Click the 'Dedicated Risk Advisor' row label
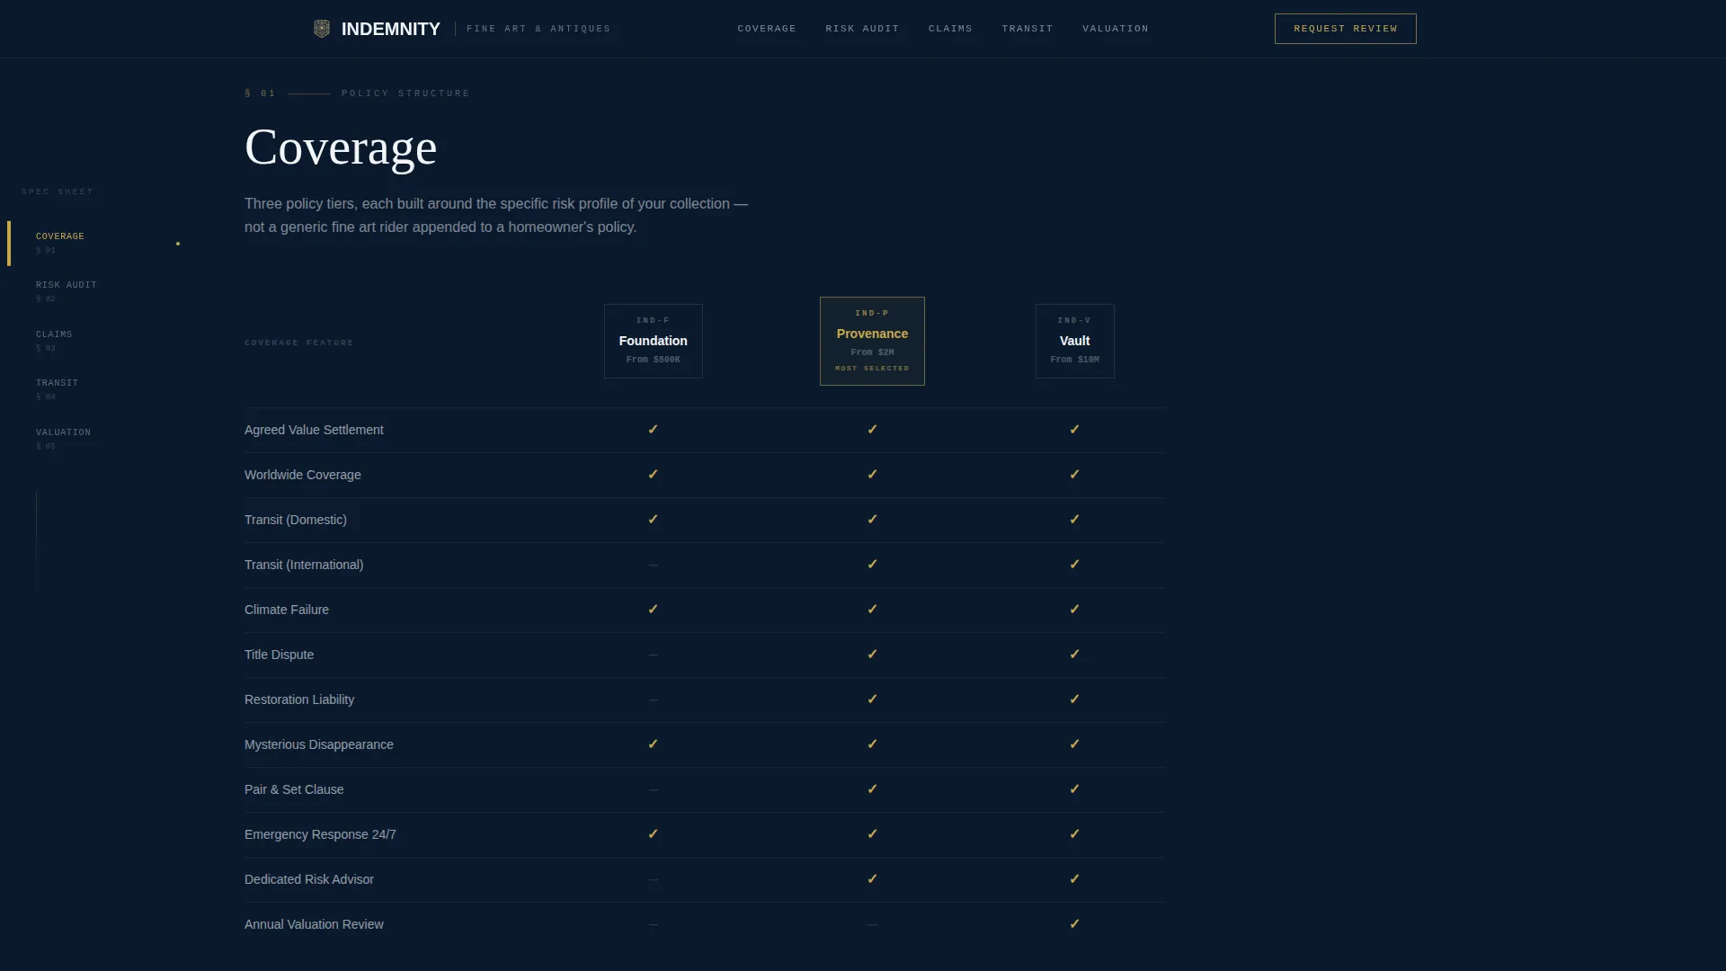The width and height of the screenshot is (1726, 971). tap(308, 879)
